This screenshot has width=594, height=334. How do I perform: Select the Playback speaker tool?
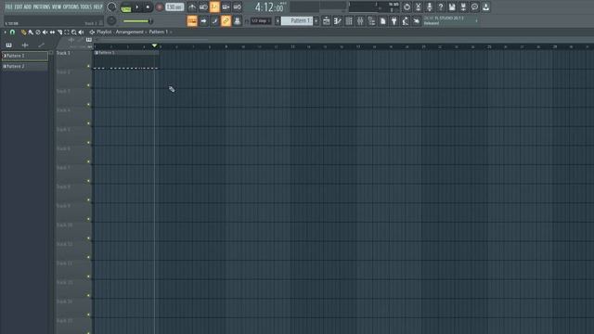pyautogui.click(x=81, y=32)
